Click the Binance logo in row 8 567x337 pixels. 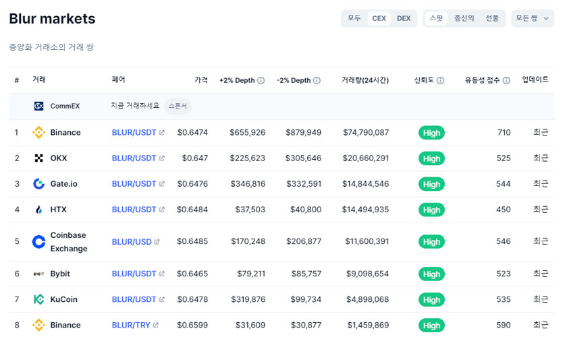38,325
